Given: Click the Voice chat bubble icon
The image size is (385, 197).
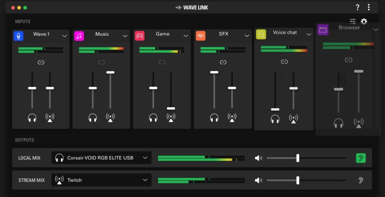Looking at the screenshot, I should point(261,34).
